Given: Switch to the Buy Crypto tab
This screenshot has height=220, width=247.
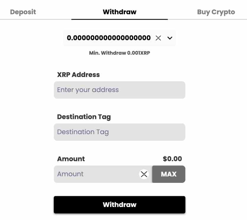Looking at the screenshot, I should tap(216, 12).
